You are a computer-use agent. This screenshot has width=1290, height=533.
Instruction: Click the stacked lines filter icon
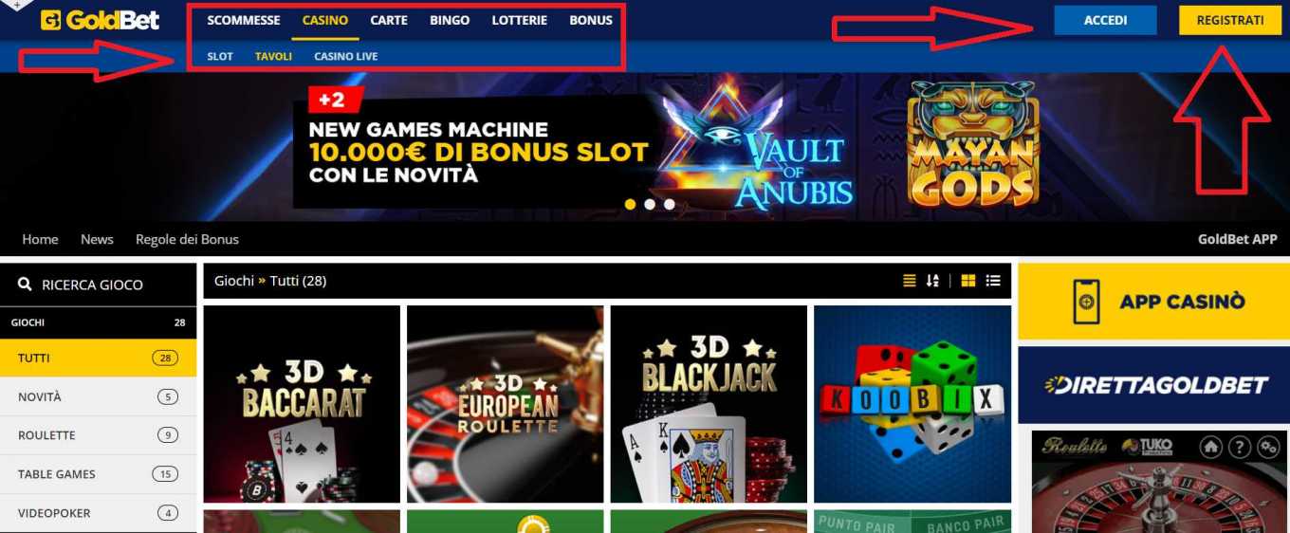[x=909, y=281]
